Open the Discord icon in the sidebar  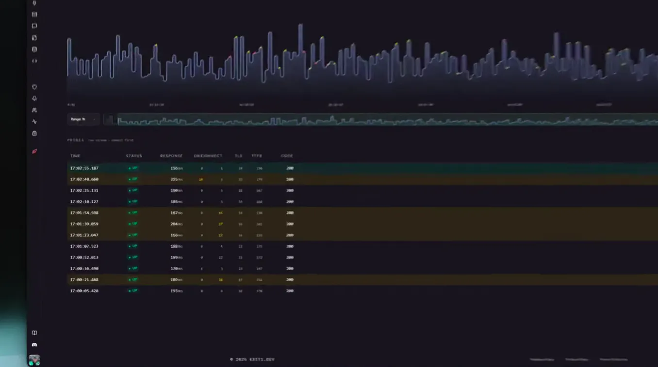(x=34, y=345)
